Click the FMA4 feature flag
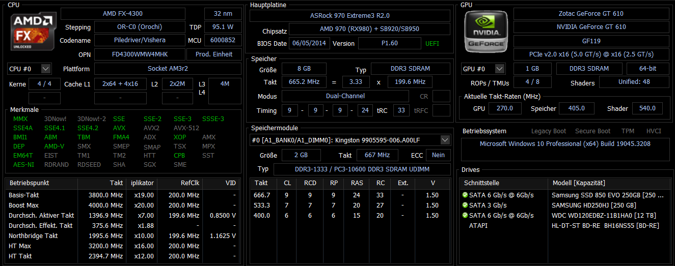Viewport: 675px width, 266px height. point(121,137)
